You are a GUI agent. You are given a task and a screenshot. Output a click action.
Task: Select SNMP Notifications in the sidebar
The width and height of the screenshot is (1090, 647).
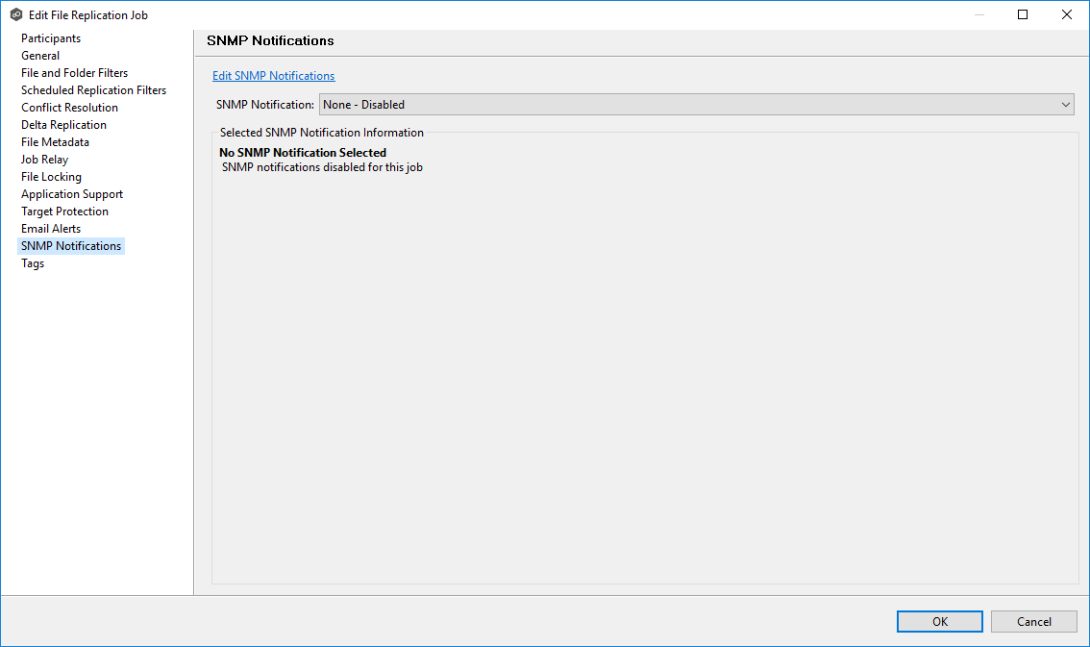click(x=71, y=246)
